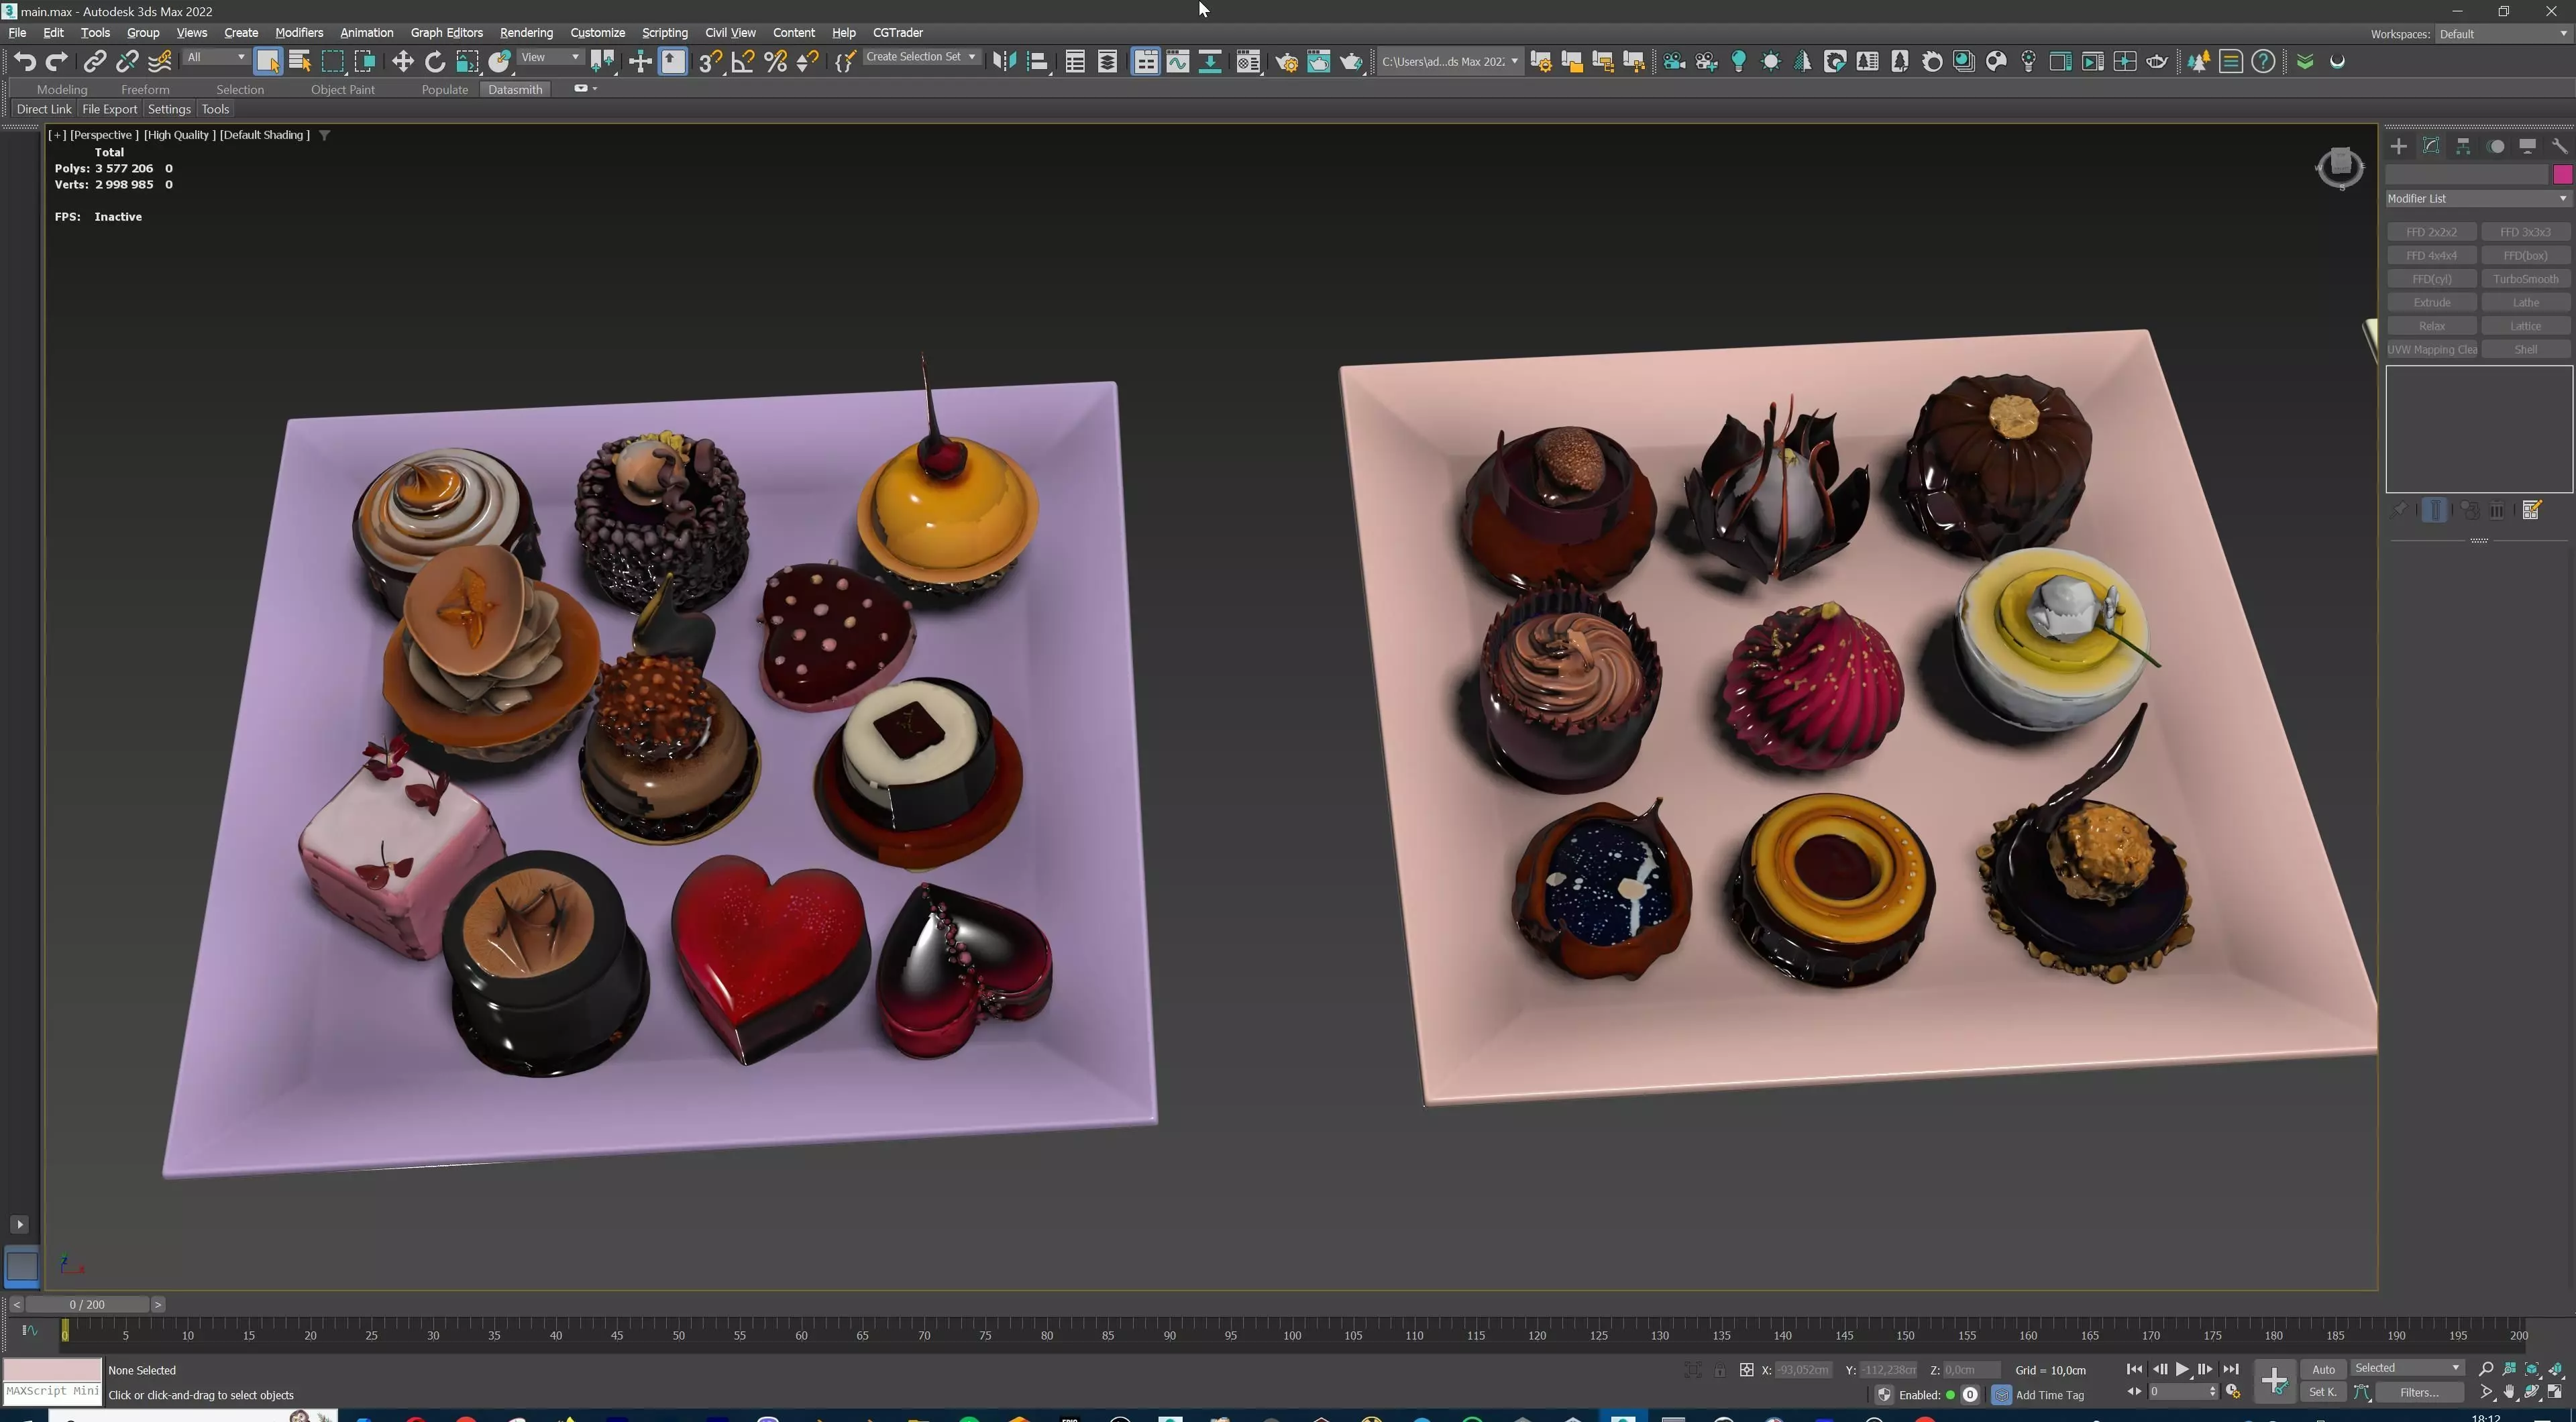Click the File Export button
This screenshot has height=1422, width=2576.
click(109, 109)
